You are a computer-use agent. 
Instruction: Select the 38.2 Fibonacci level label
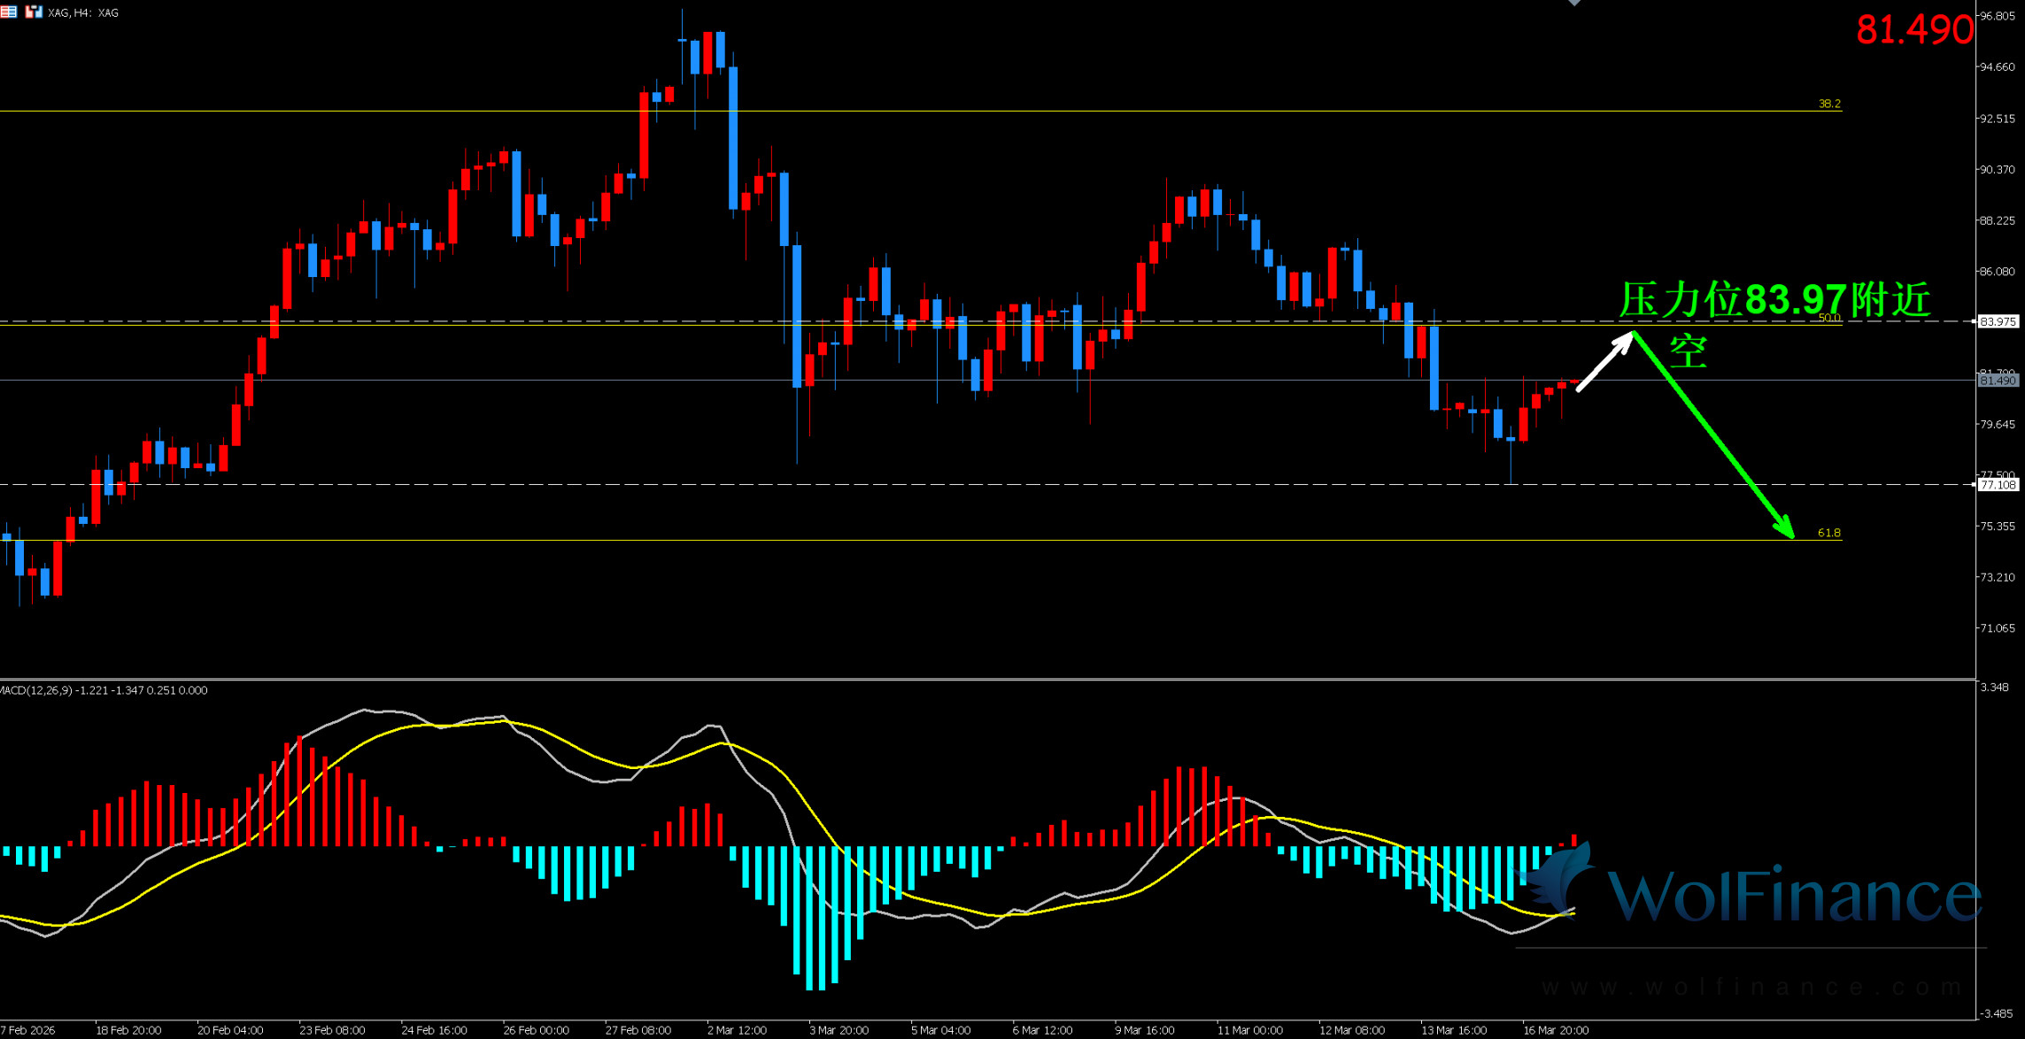click(1828, 104)
